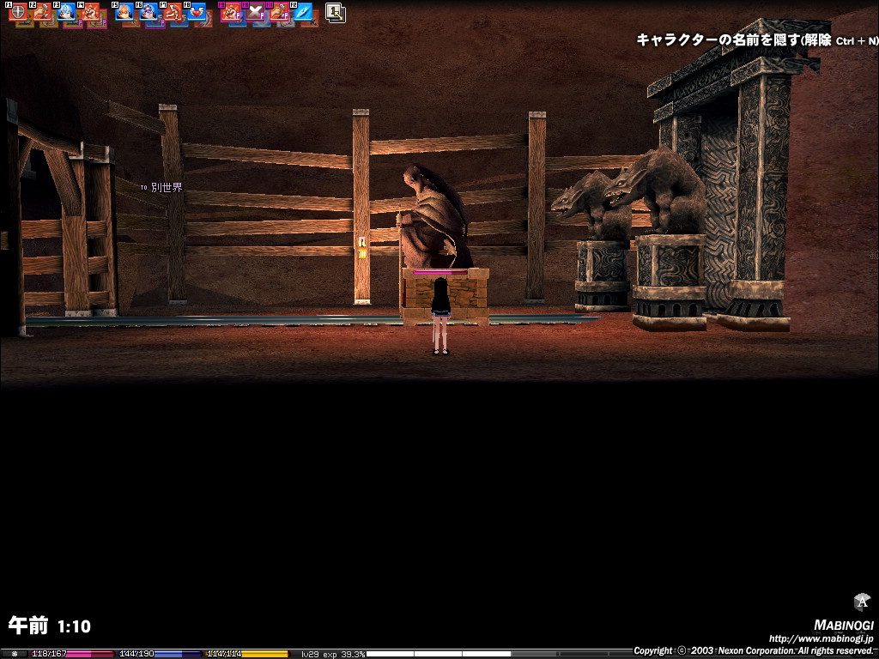Click the 'キャラクターの名前を隠す' notice text
879x659 pixels.
(x=718, y=39)
